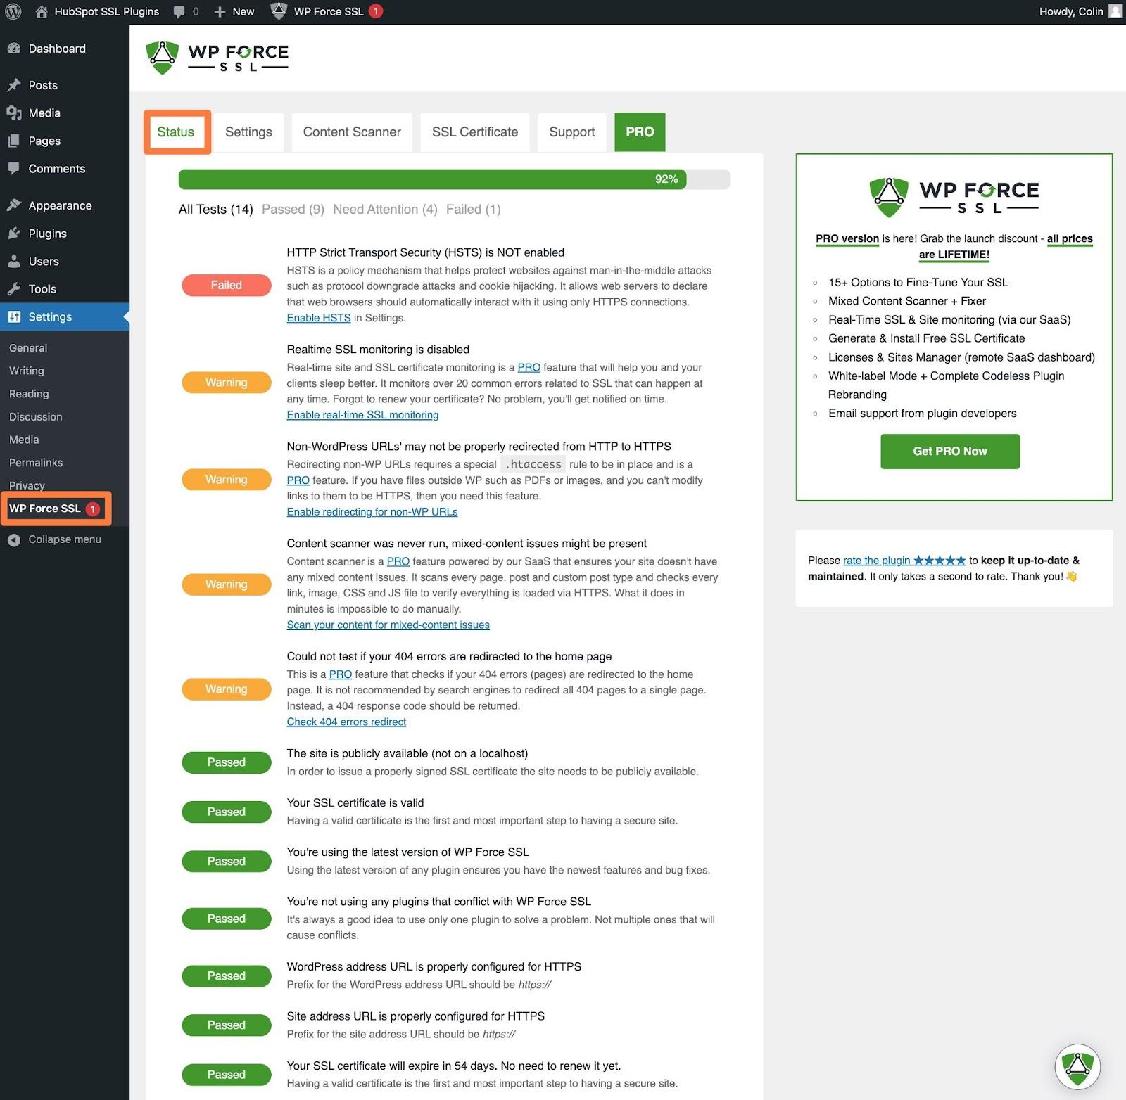
Task: Switch to the Status tab
Action: tap(176, 132)
